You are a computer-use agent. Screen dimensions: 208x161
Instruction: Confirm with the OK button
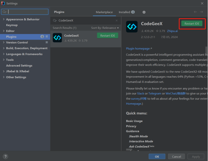click(157, 157)
